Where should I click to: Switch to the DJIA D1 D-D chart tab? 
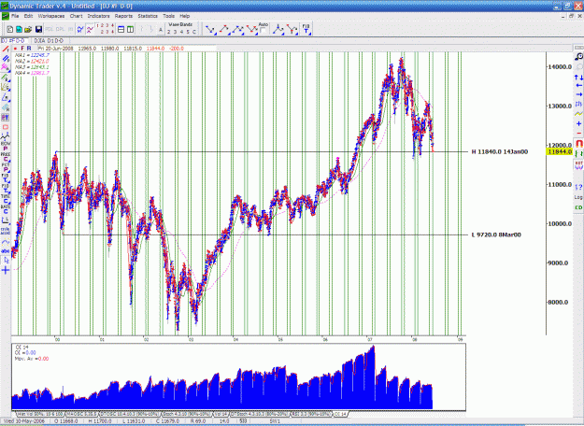click(x=49, y=40)
